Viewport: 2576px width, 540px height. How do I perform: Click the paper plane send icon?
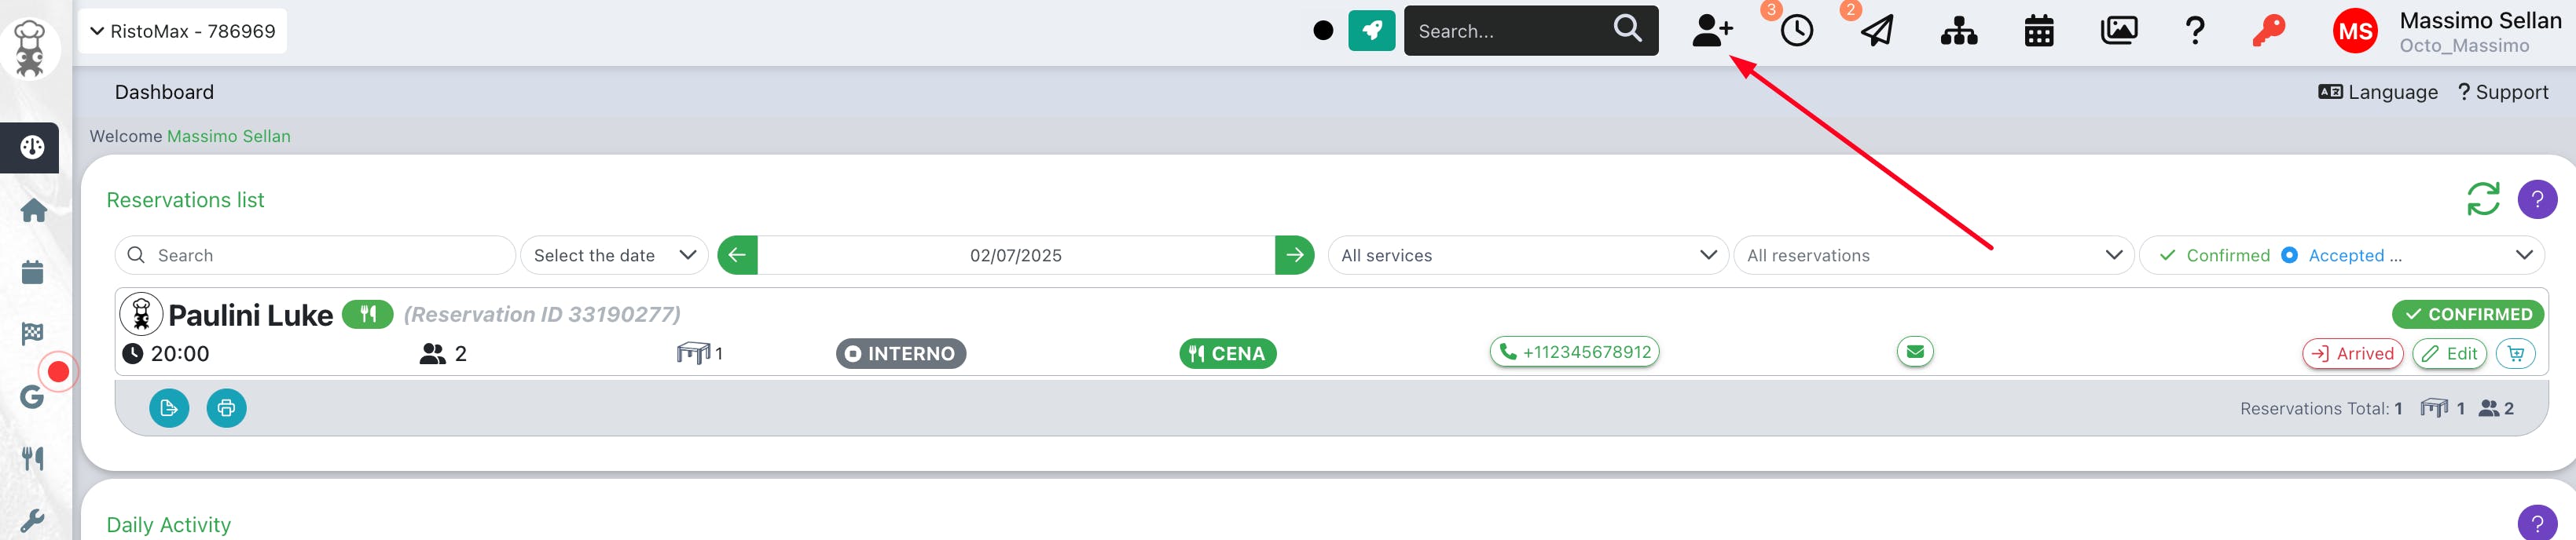1877,31
